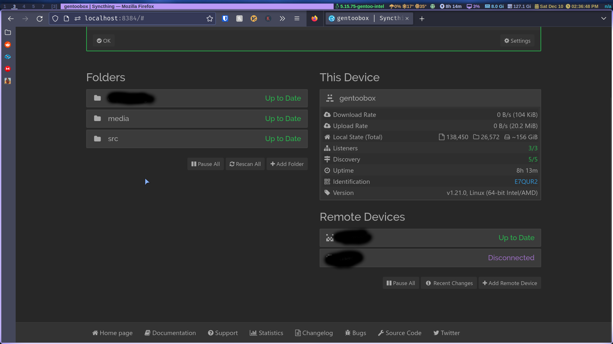Click the Upload Rate cloud icon
The image size is (613, 344).
tap(327, 126)
